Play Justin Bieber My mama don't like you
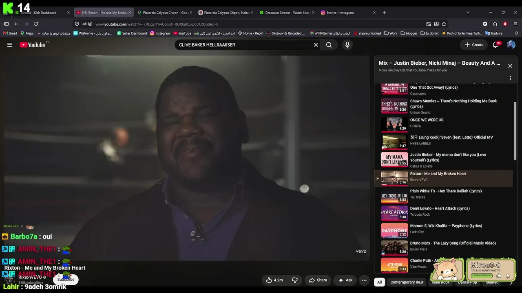The height and width of the screenshot is (293, 522). (x=443, y=160)
